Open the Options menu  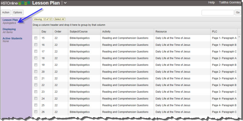point(18,13)
